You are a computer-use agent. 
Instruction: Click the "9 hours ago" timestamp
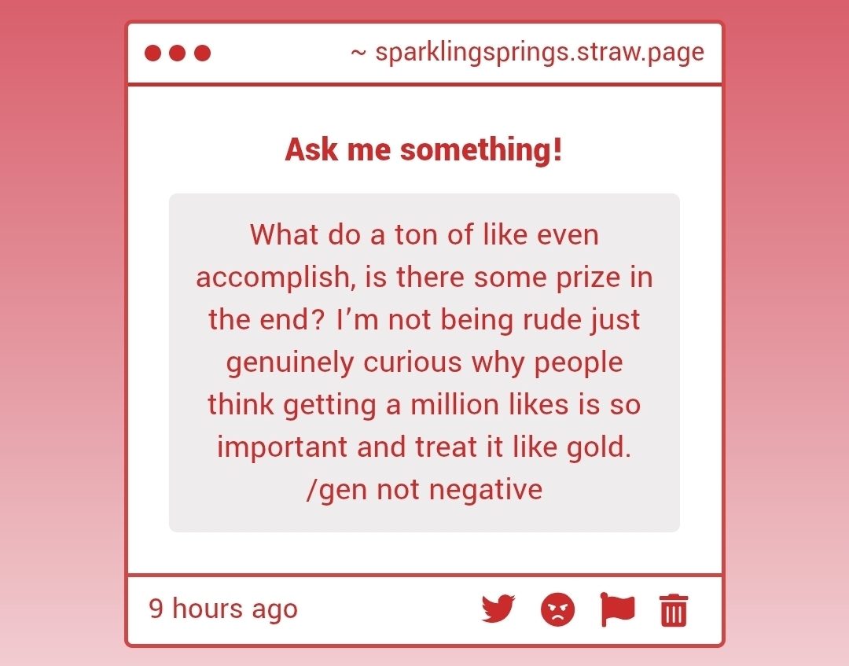(x=223, y=609)
